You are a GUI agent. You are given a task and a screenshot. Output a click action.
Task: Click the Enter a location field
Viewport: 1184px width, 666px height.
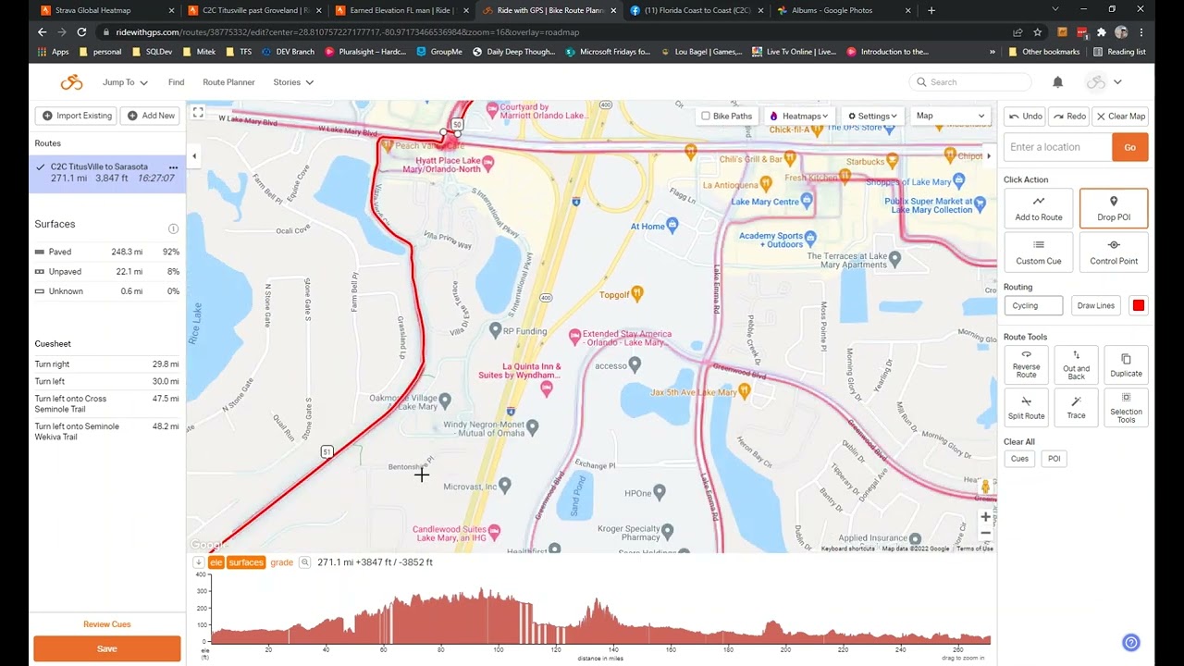click(1057, 147)
